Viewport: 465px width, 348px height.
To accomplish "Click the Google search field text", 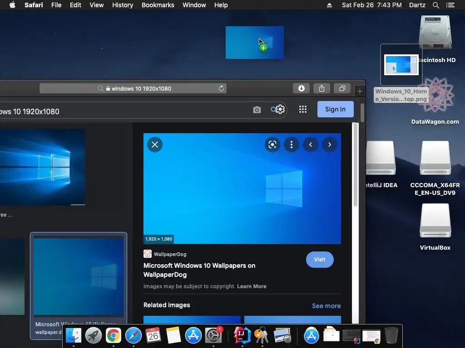I will click(30, 111).
